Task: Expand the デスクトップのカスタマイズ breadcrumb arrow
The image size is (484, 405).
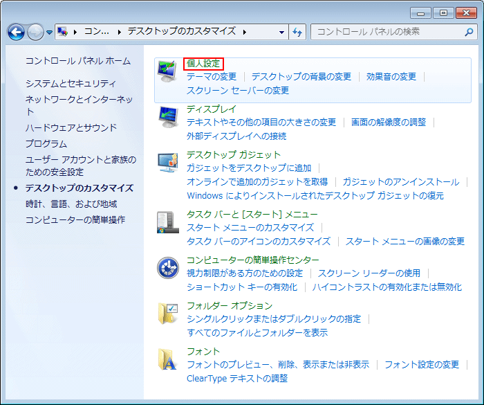Action: coord(243,31)
